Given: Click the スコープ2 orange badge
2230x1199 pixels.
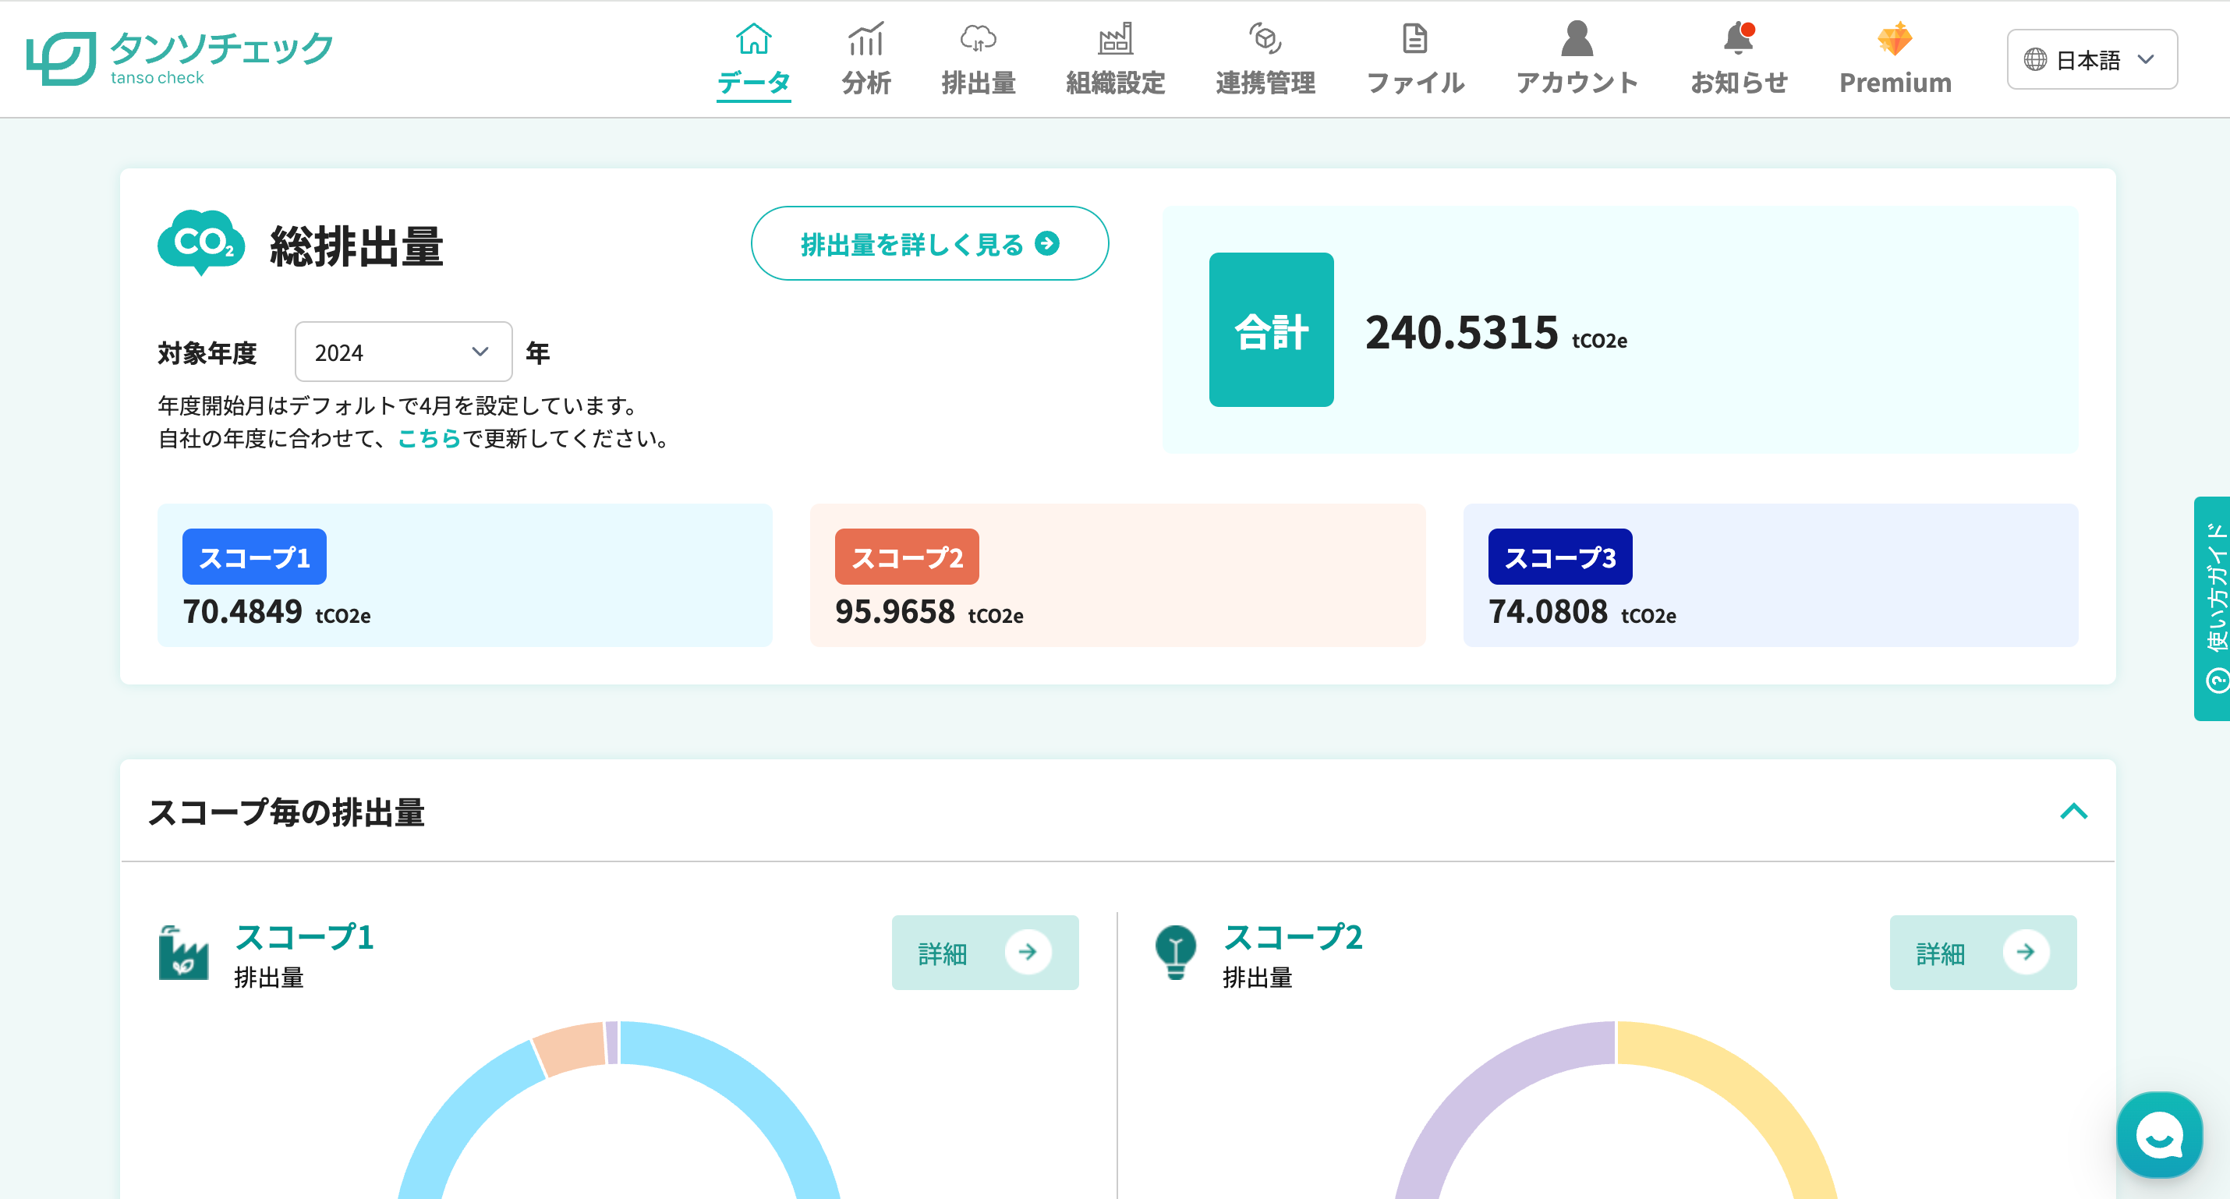Looking at the screenshot, I should pyautogui.click(x=908, y=557).
